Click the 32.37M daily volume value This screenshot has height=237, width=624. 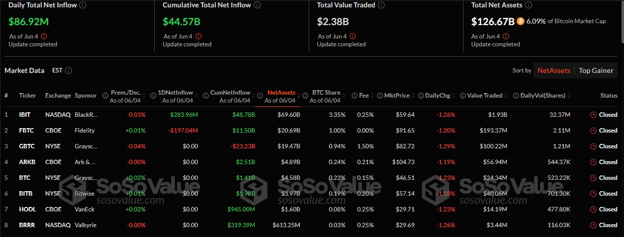click(x=559, y=115)
